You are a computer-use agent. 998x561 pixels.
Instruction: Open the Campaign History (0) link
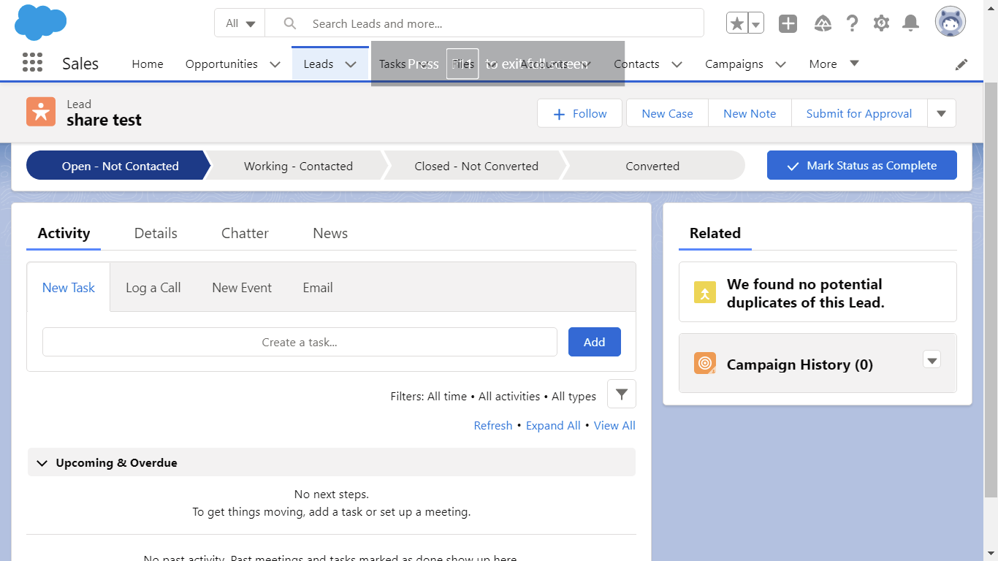pyautogui.click(x=800, y=365)
